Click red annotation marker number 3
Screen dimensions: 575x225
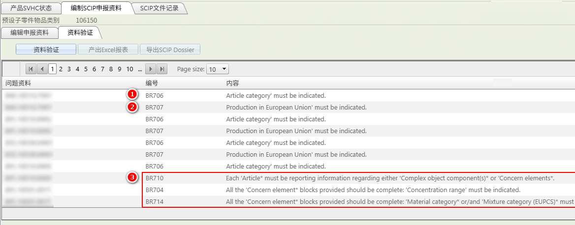point(131,178)
